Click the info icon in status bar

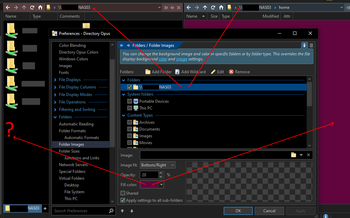326,216
